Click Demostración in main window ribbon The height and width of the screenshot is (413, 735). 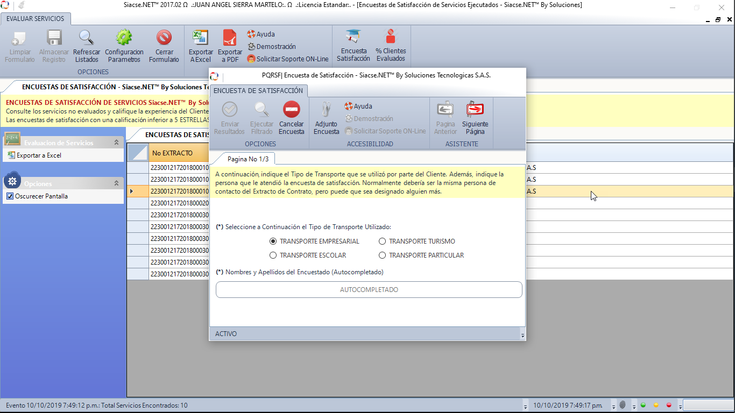tap(272, 46)
